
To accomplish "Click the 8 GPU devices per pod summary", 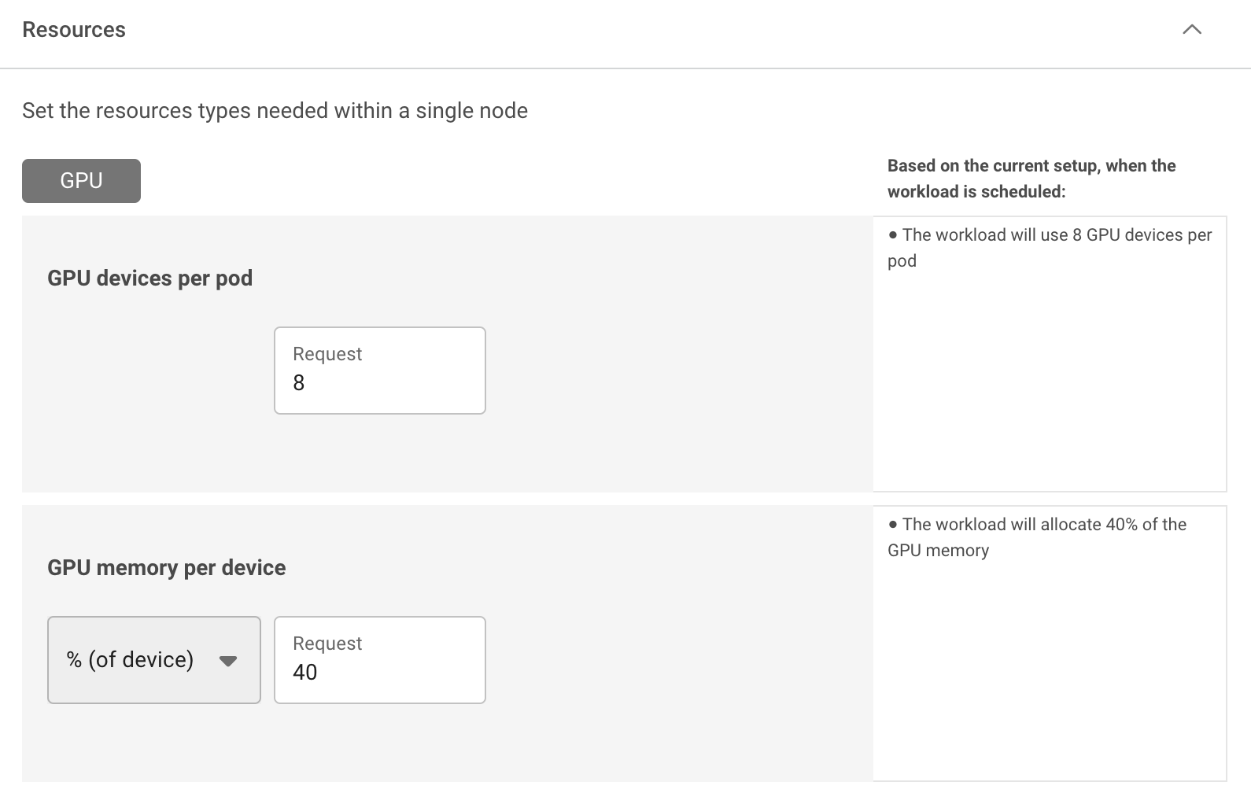I will (1050, 248).
